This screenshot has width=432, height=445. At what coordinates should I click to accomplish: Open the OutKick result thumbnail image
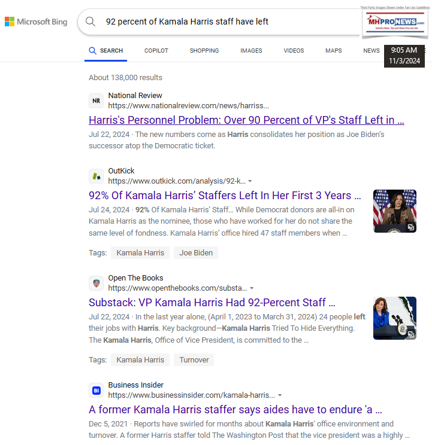394,211
